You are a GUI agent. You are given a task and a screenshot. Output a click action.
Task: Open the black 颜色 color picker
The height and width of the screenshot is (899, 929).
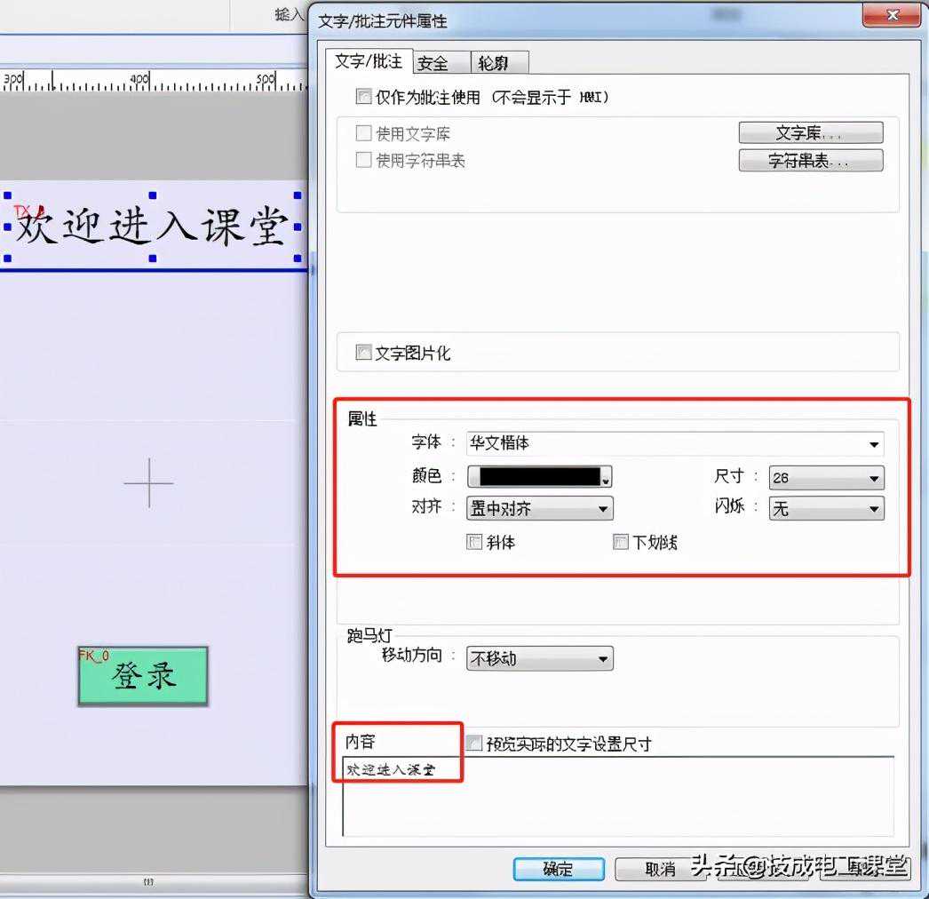tap(540, 478)
